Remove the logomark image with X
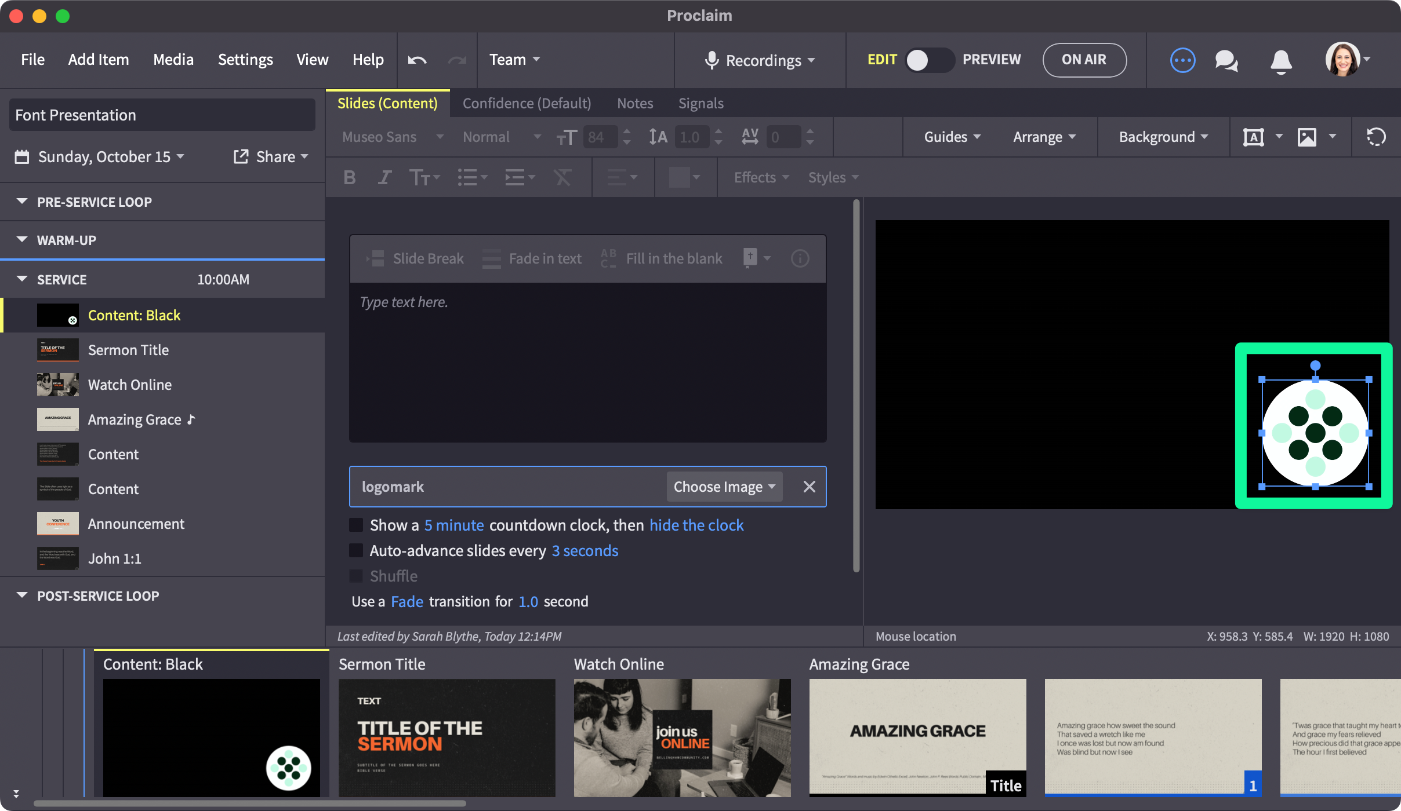Image resolution: width=1401 pixels, height=811 pixels. pyautogui.click(x=809, y=487)
